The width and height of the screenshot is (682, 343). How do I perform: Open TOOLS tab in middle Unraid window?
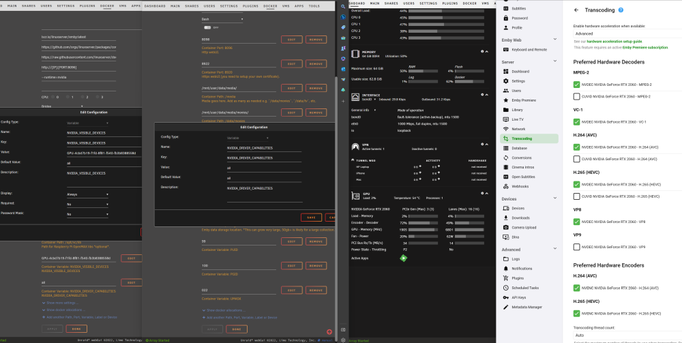coord(314,6)
